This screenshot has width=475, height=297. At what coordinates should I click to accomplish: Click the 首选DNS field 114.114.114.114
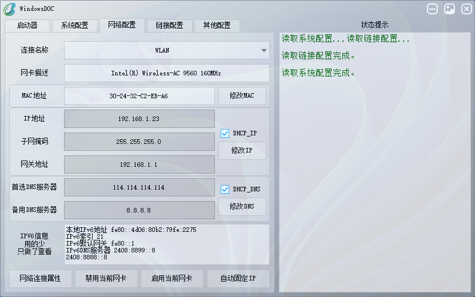click(x=139, y=187)
